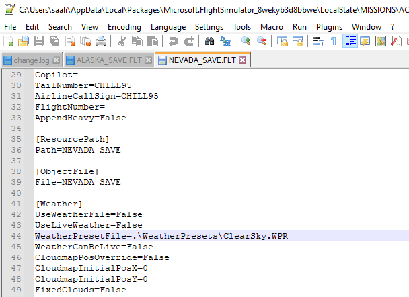Zoom out using magnifier minus icon
The image size is (409, 297).
(x=262, y=41)
